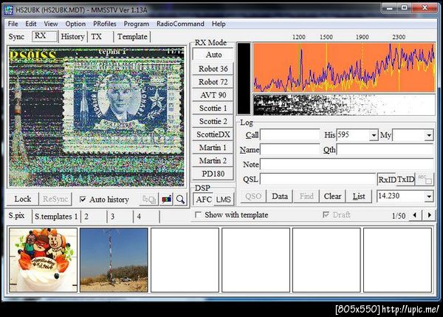Viewport: 443px width, 317px height.
Task: Click in the Call input field
Action: click(x=289, y=135)
